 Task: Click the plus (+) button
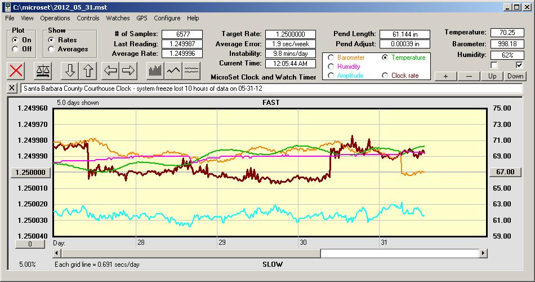click(445, 76)
